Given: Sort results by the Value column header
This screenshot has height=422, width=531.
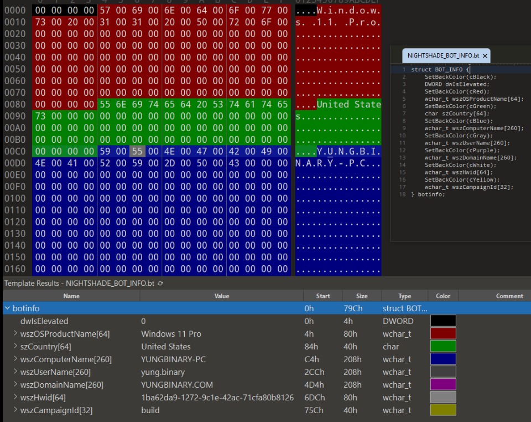Looking at the screenshot, I should pos(222,296).
